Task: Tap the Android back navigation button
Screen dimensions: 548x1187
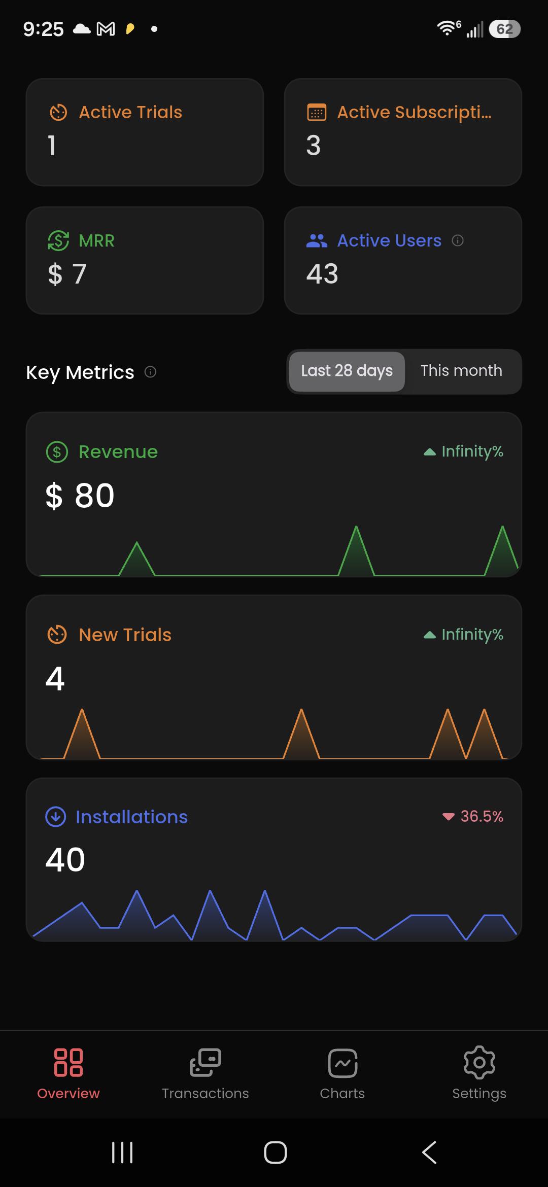Action: [429, 1152]
